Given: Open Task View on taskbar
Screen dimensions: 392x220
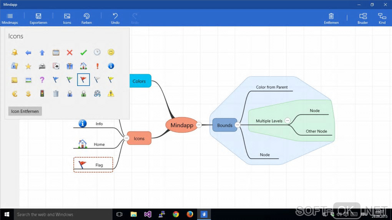Looking at the screenshot, I should click(x=119, y=214).
